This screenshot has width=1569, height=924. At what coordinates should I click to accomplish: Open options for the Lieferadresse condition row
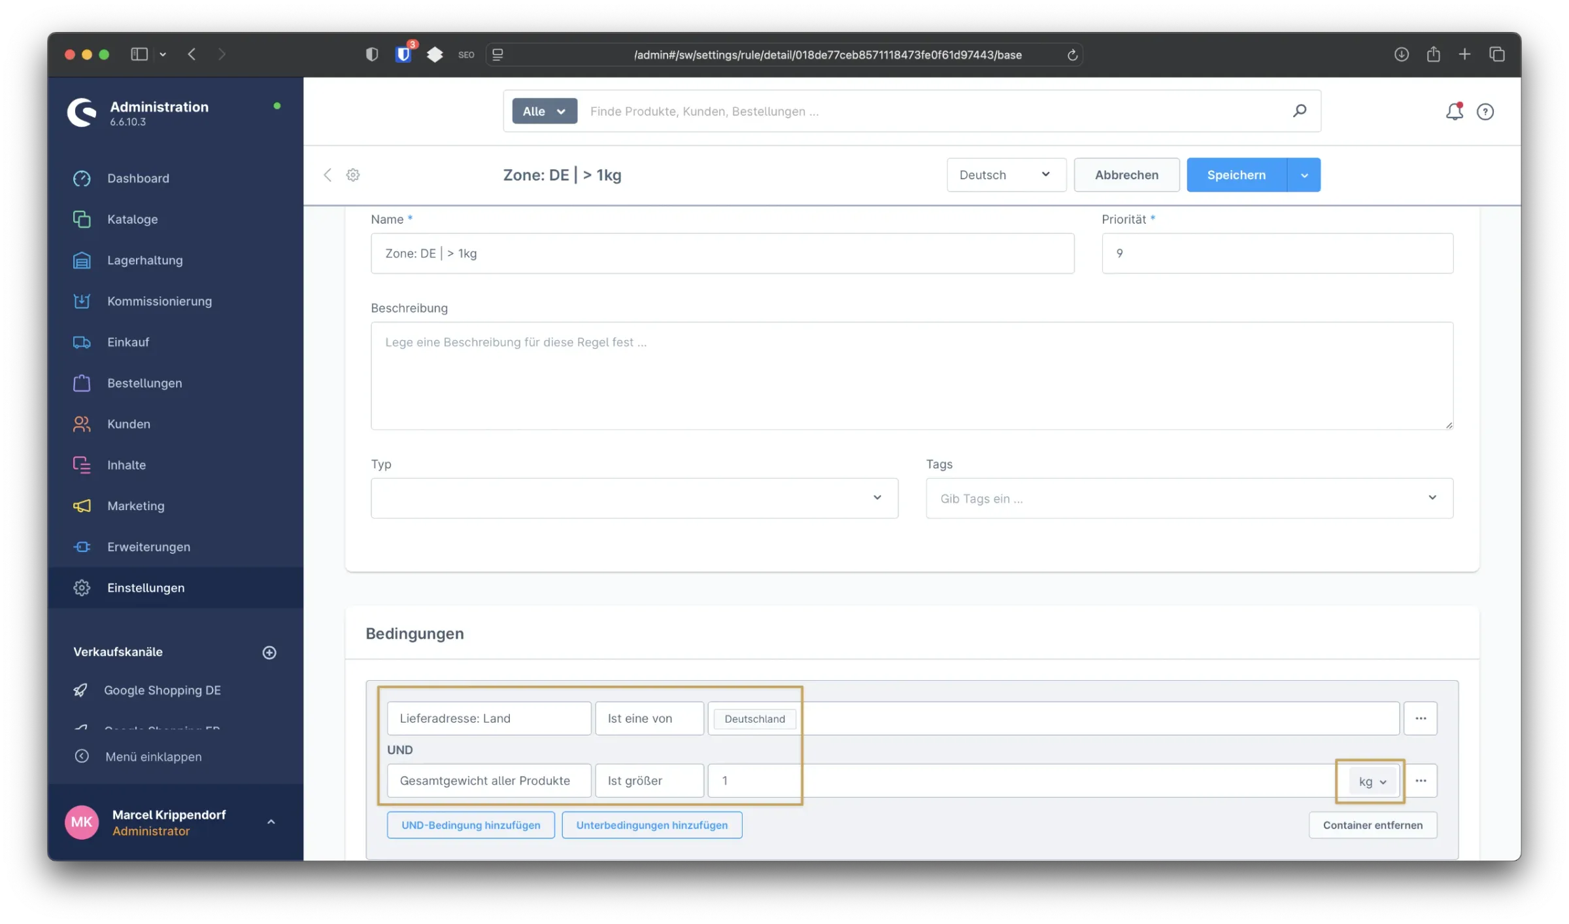tap(1420, 718)
